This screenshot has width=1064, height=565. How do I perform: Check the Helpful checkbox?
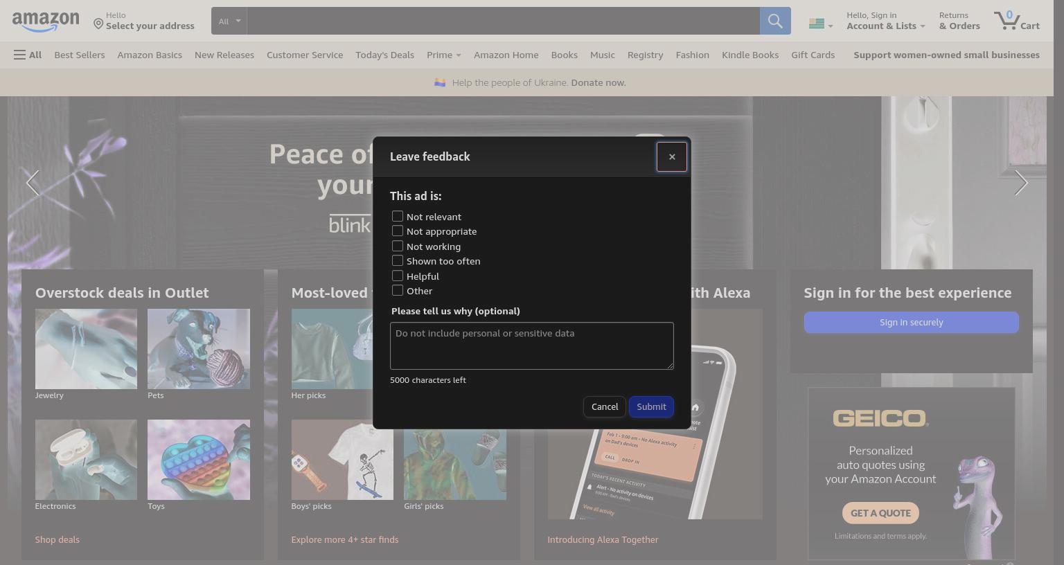pos(398,276)
